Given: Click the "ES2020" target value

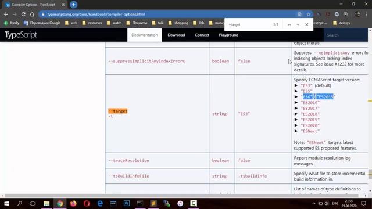Looking at the screenshot, I should (310, 125).
